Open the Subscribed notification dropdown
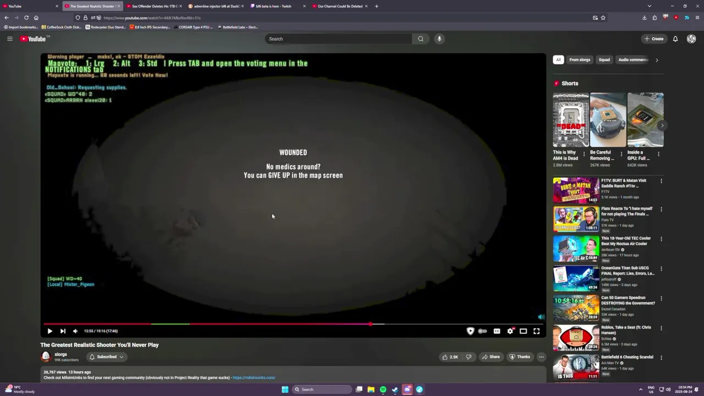 tap(107, 357)
